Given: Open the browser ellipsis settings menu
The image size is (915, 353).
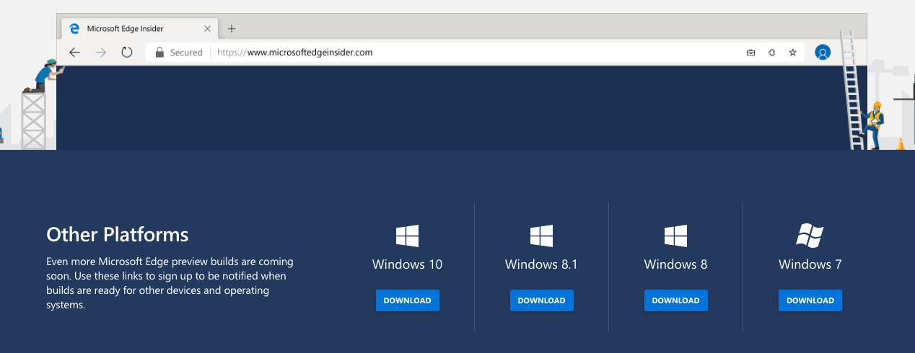Looking at the screenshot, I should [847, 52].
